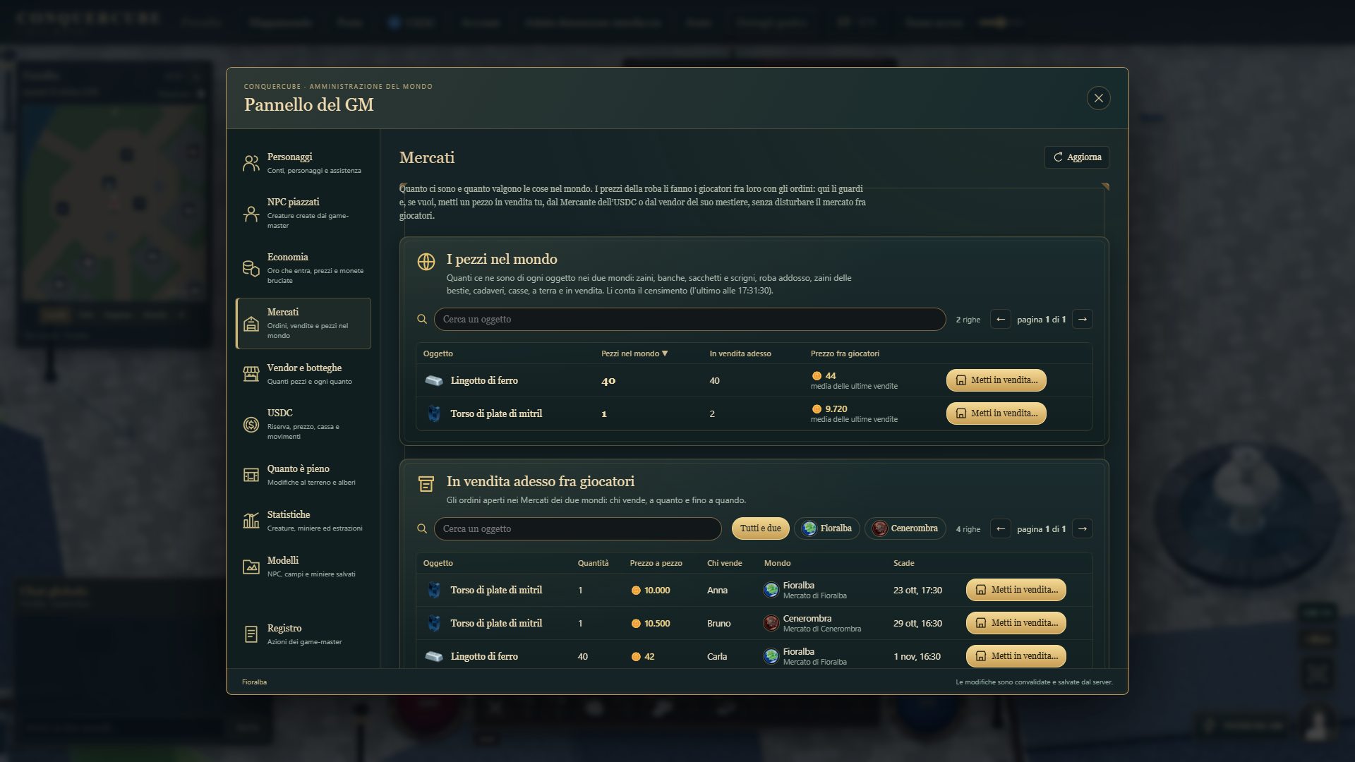Click the Modelli picture icon
The width and height of the screenshot is (1355, 762).
251,567
